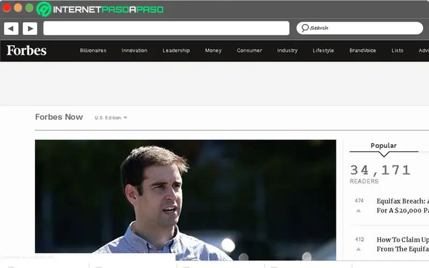This screenshot has width=429, height=268.
Task: Open the Forbes logo home link
Action: 26,50
